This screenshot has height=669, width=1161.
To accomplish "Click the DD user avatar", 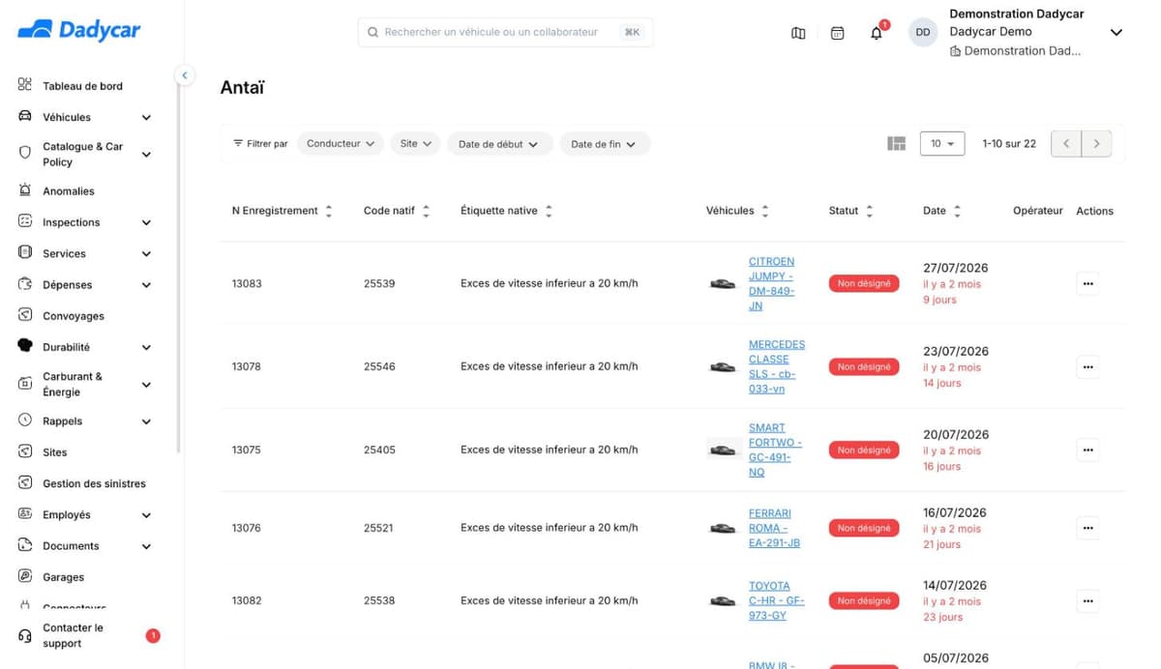I will pyautogui.click(x=923, y=32).
